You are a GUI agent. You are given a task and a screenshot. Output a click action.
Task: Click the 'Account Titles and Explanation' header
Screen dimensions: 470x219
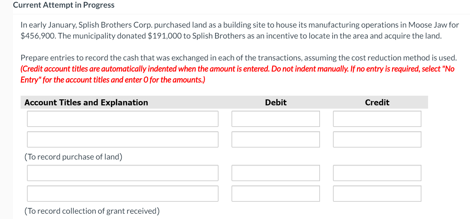(x=86, y=102)
